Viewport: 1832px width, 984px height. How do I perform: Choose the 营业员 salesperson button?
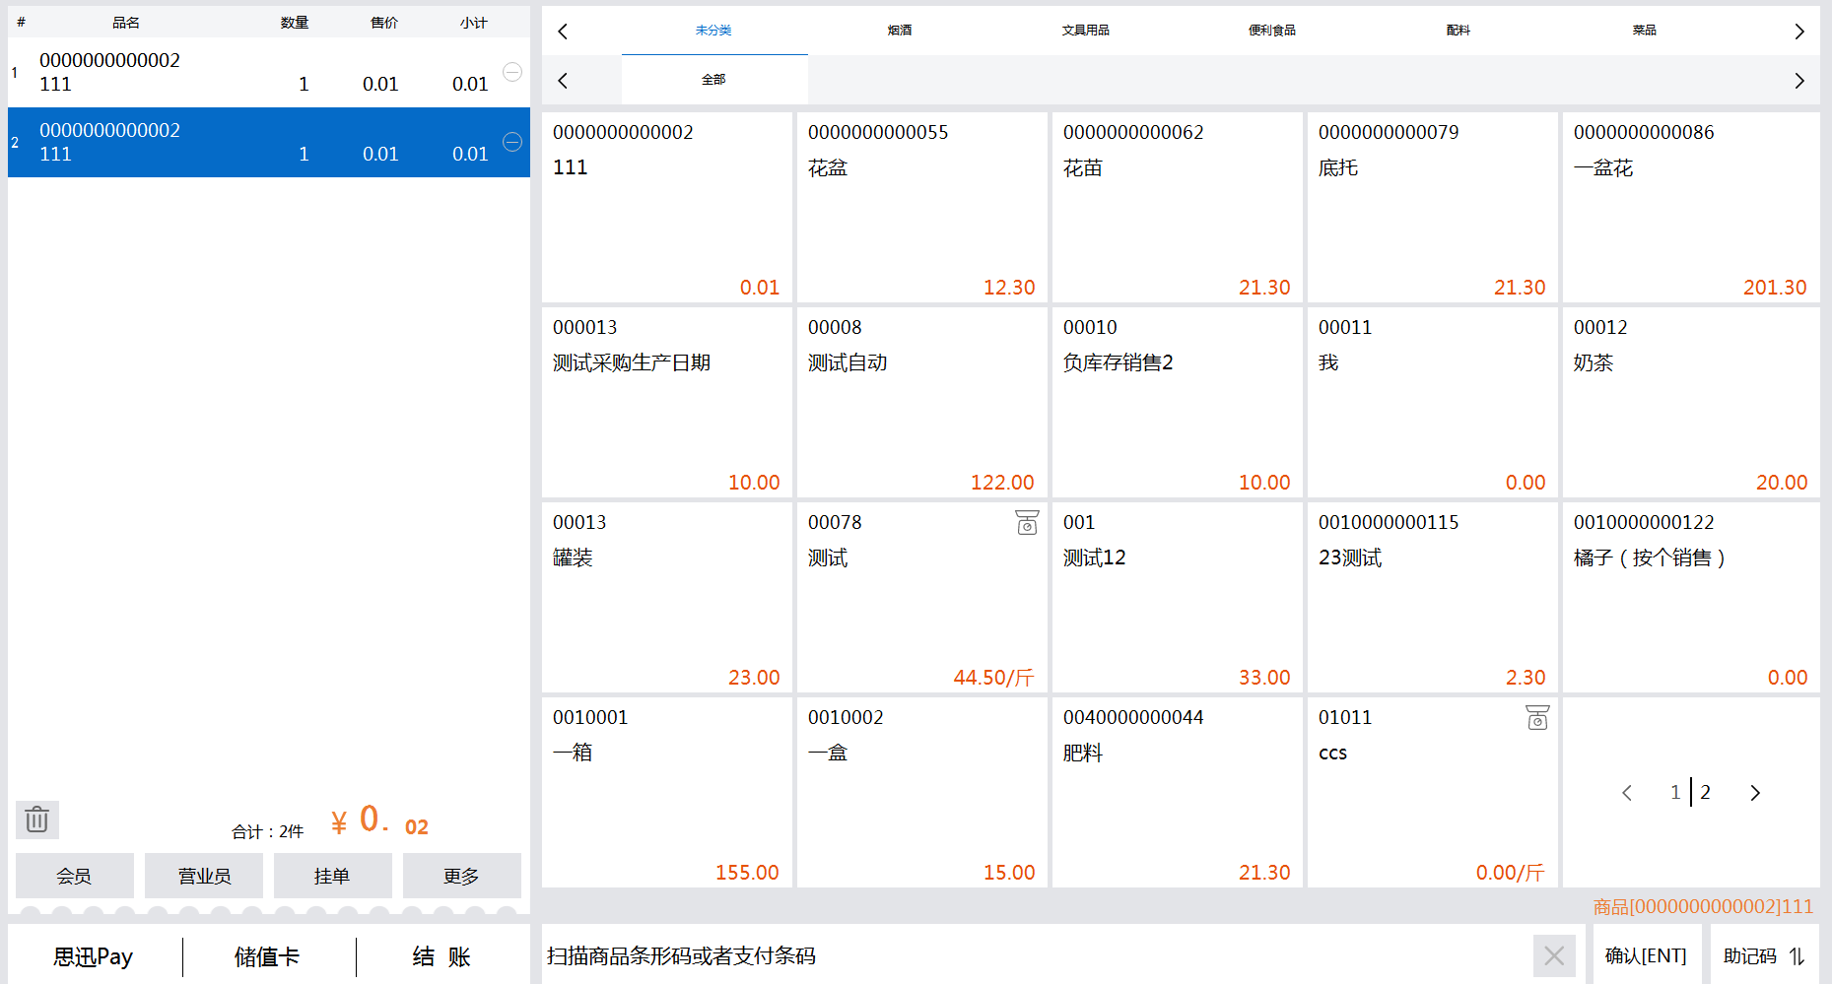click(x=204, y=876)
